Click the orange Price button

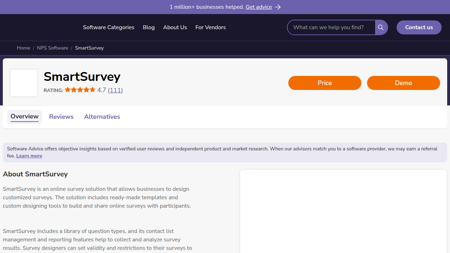click(x=325, y=83)
